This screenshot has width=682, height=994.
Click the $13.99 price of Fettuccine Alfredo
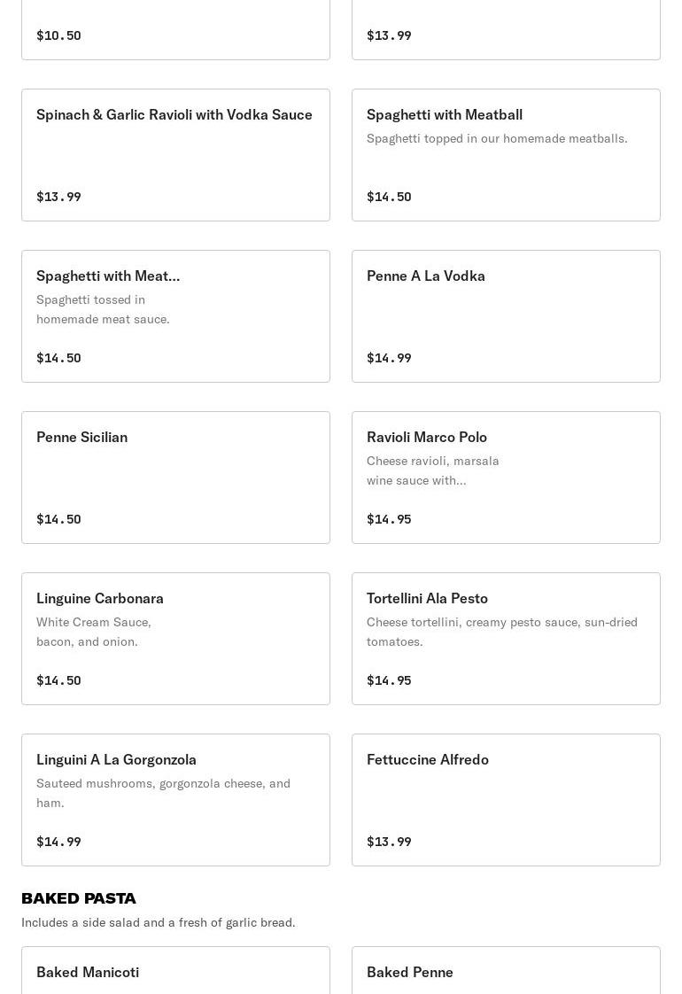click(389, 842)
